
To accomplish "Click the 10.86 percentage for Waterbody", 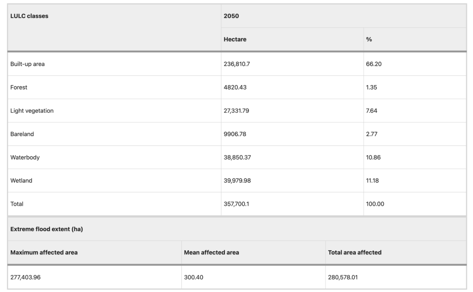I will [373, 157].
